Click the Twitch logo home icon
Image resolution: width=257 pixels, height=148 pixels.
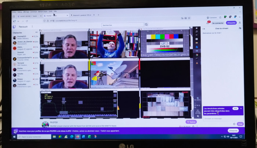pos(14,27)
